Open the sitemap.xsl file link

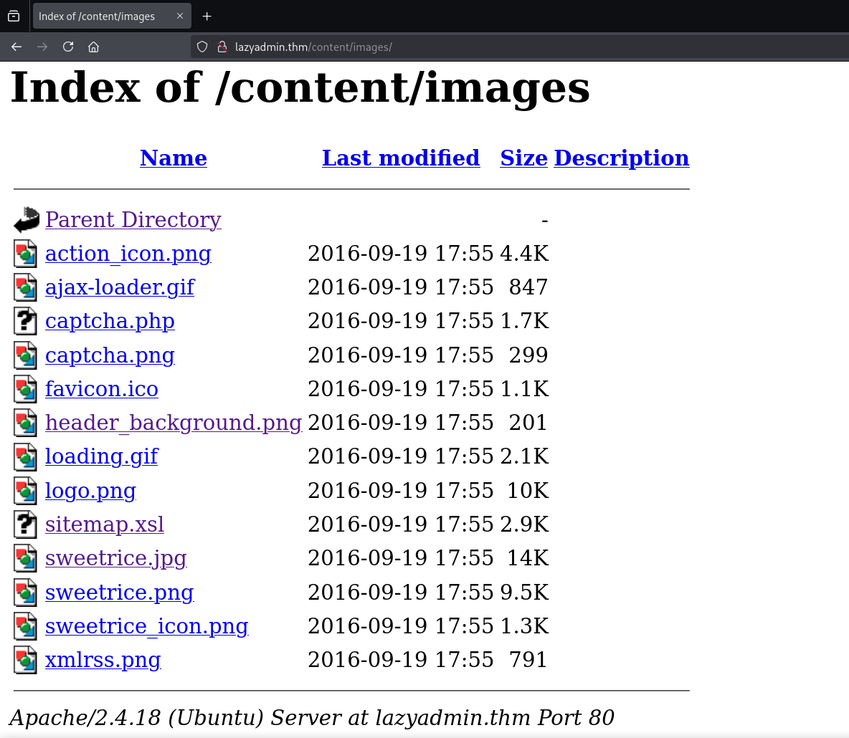click(105, 524)
